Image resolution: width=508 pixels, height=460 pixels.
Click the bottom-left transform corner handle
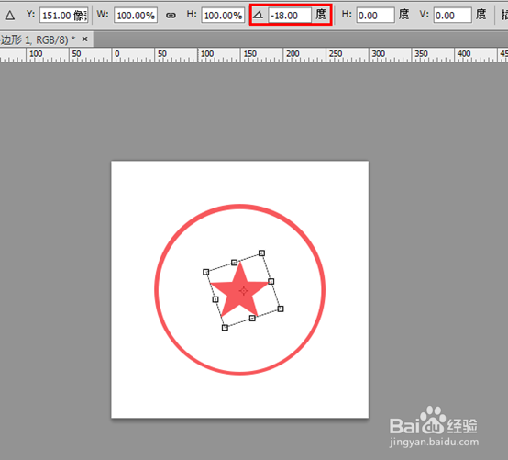(x=225, y=328)
